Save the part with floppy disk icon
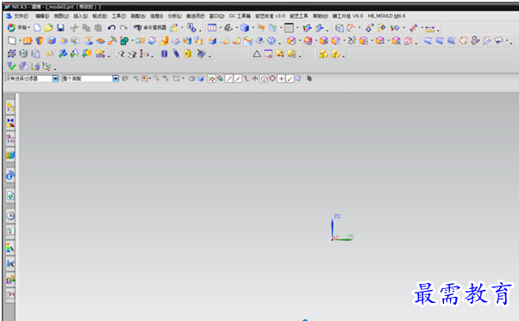 60,28
